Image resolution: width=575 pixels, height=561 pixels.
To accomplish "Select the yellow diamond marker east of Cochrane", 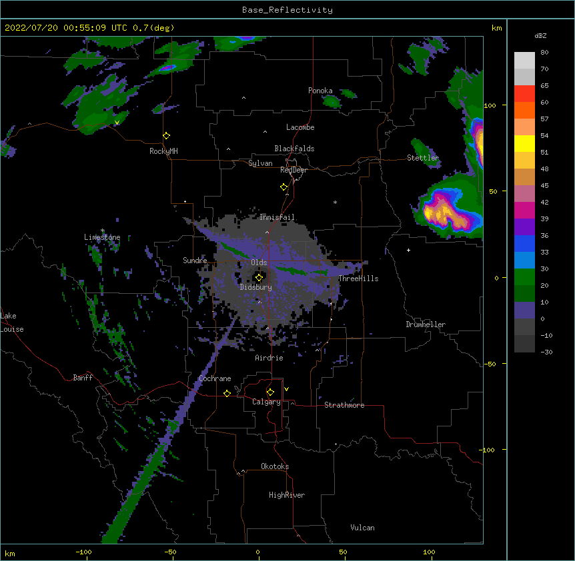I will [x=227, y=393].
